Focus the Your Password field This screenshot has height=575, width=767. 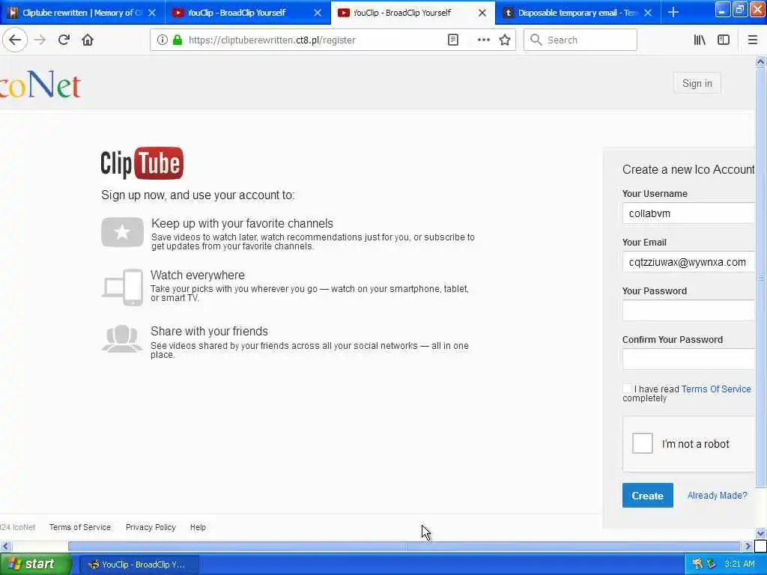coord(688,311)
